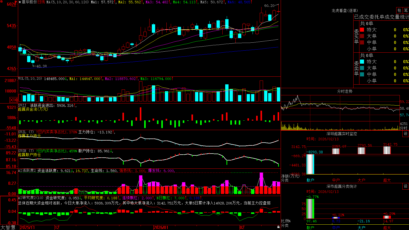
Task: Click AI研究度2(10) indicator name
Action: click(x=31, y=198)
